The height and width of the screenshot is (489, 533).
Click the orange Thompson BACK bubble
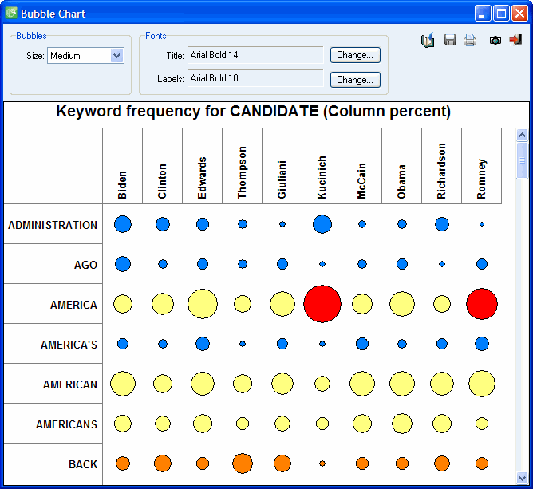pos(243,463)
